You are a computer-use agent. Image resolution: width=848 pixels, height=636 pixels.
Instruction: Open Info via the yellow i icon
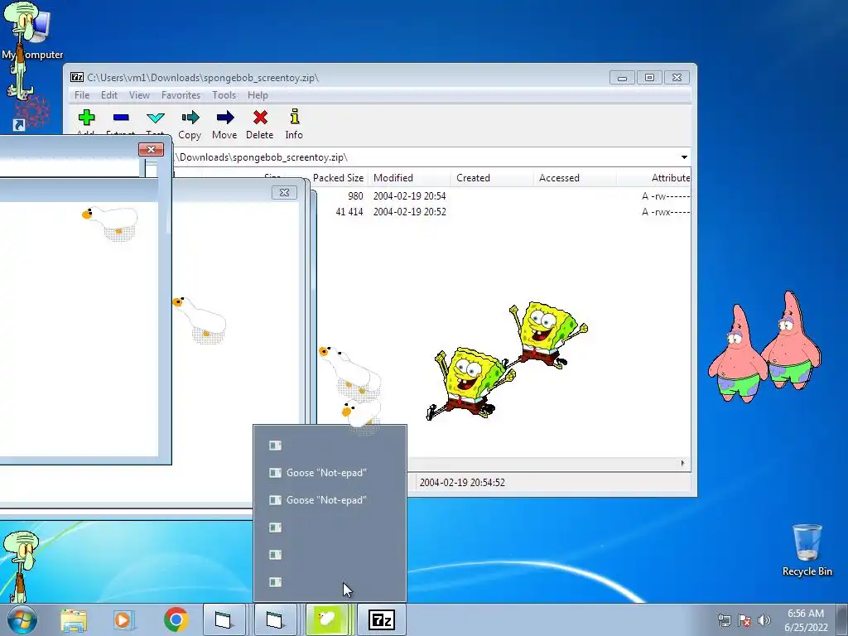(294, 116)
